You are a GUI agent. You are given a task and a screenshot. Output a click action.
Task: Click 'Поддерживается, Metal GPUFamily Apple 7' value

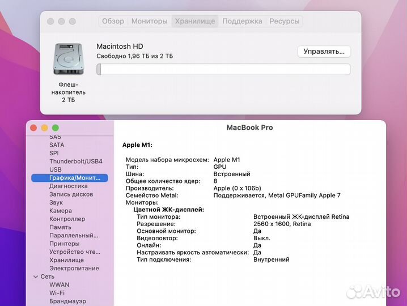point(277,195)
